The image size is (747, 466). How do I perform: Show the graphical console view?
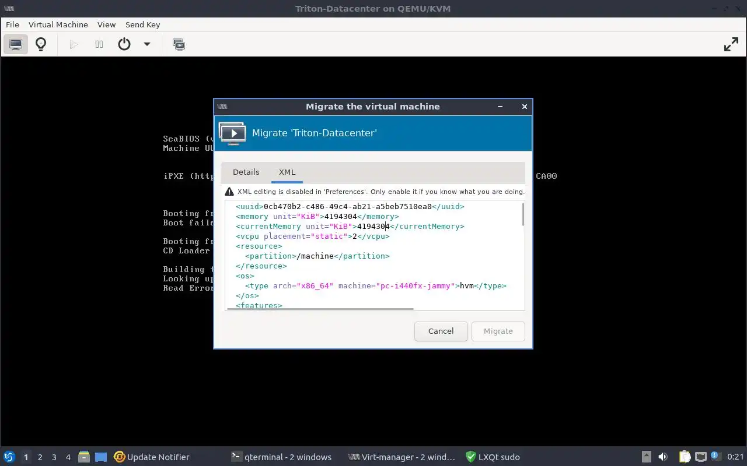[16, 44]
